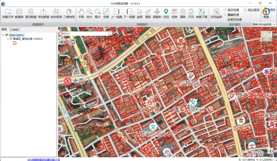Click the 管理员 administrator link
Viewport: 277px width, 161px height.
[x=272, y=10]
